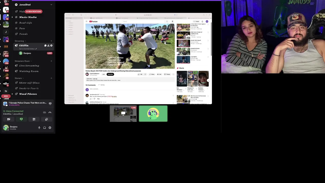Open the soundboard button

[x=46, y=119]
